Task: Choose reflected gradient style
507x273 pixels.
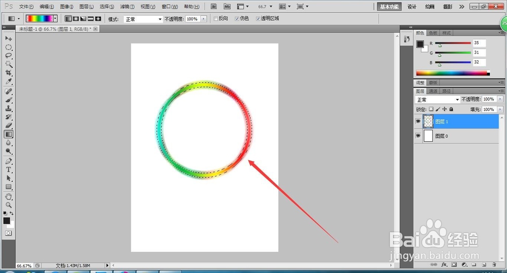Action: tap(91, 19)
